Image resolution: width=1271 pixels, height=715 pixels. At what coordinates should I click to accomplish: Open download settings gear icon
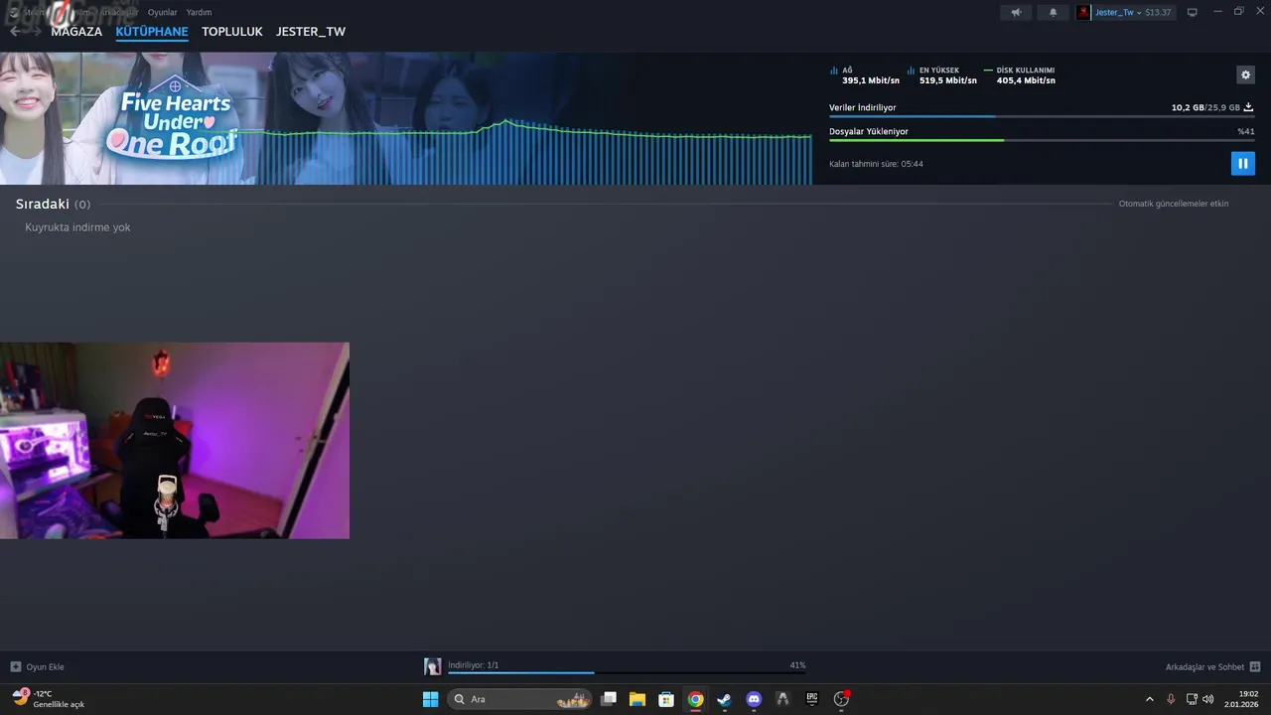[x=1245, y=75]
